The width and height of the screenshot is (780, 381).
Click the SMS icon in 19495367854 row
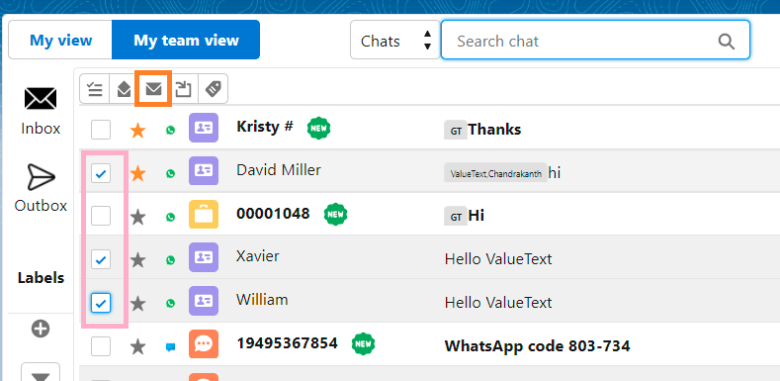pyautogui.click(x=171, y=347)
